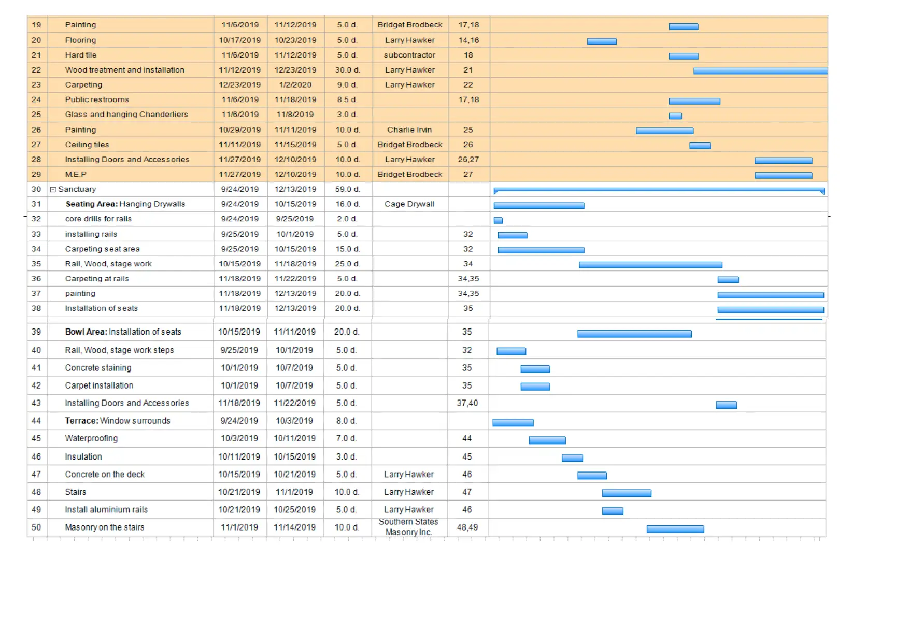
Task: Click resource 'Southern States Masonry Inc.'
Action: coord(408,527)
